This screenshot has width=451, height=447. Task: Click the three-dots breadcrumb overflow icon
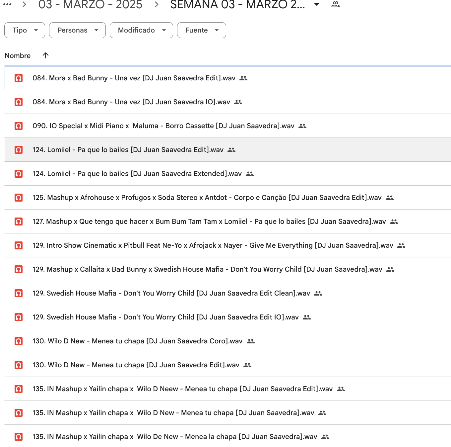[x=7, y=5]
